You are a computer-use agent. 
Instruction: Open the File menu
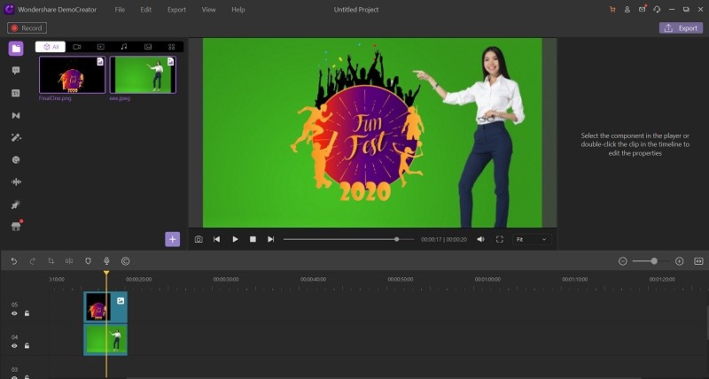click(x=120, y=10)
